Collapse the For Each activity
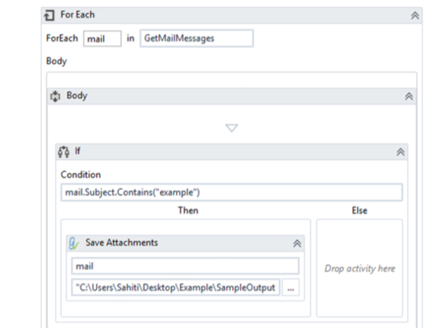Image resolution: width=445 pixels, height=331 pixels. click(x=415, y=15)
